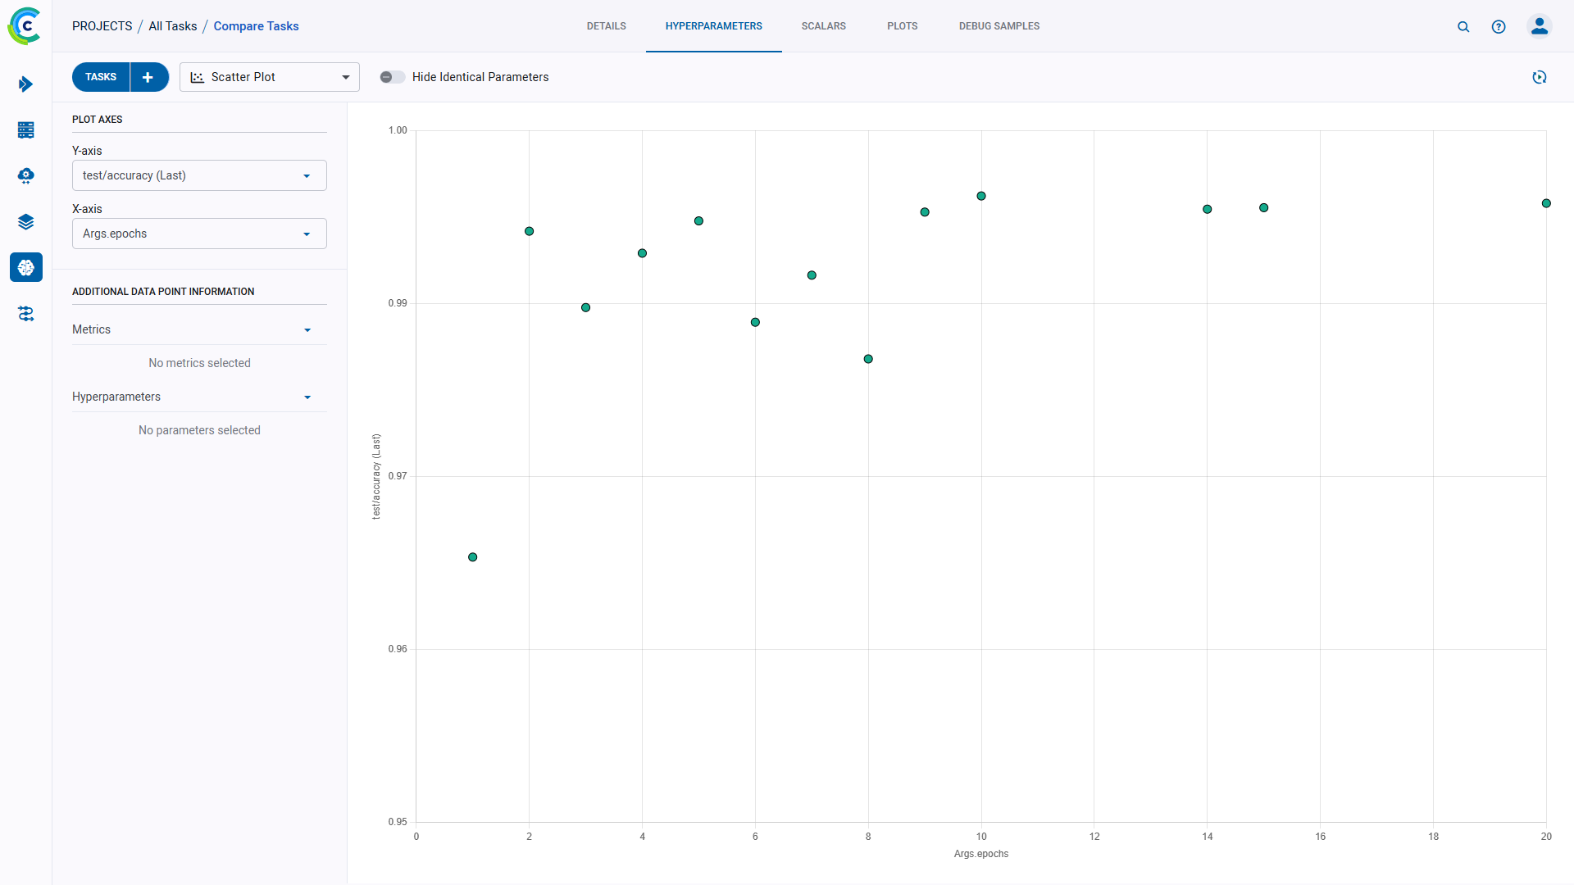This screenshot has width=1574, height=885.
Task: Enable Hide Identical Parameters
Action: (x=392, y=76)
